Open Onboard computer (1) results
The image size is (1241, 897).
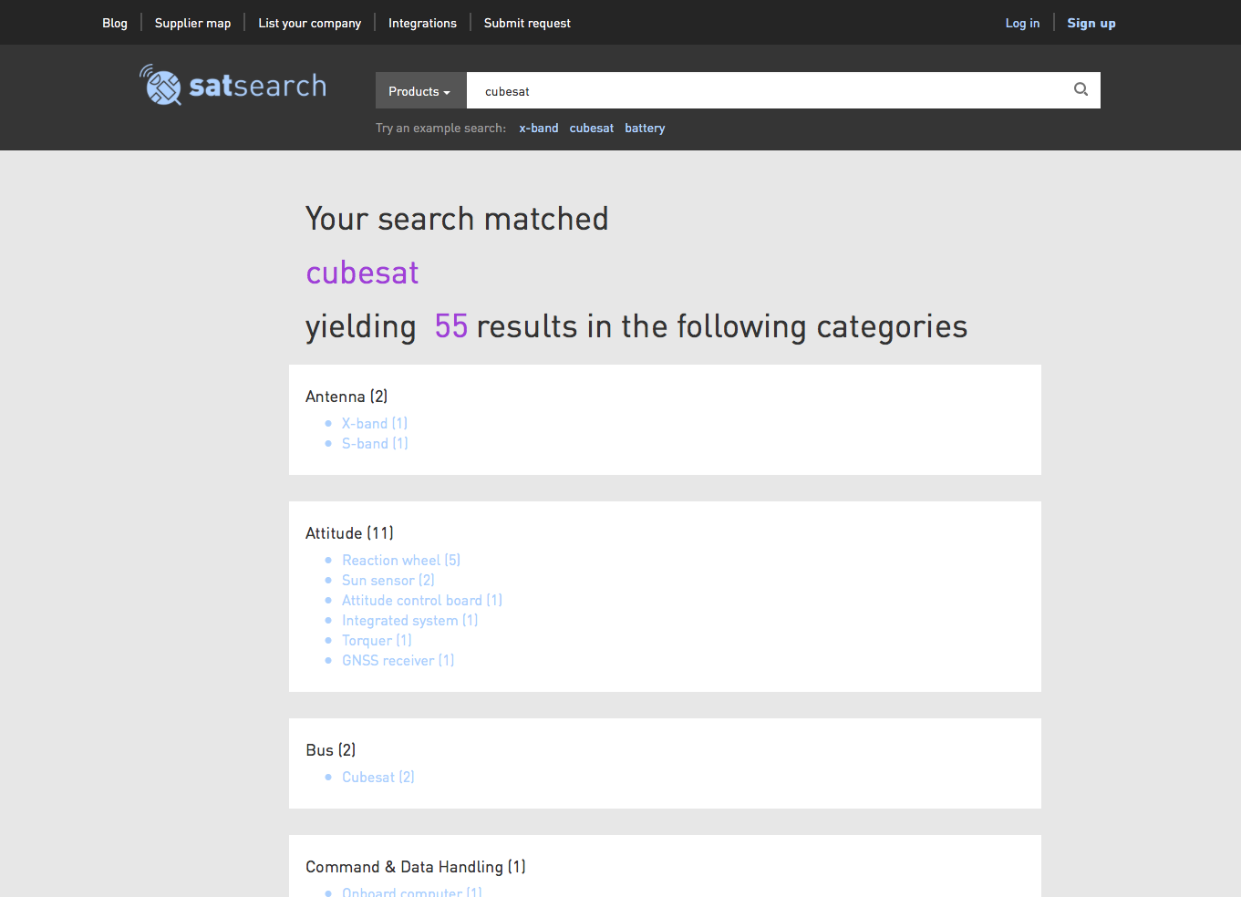(x=412, y=892)
